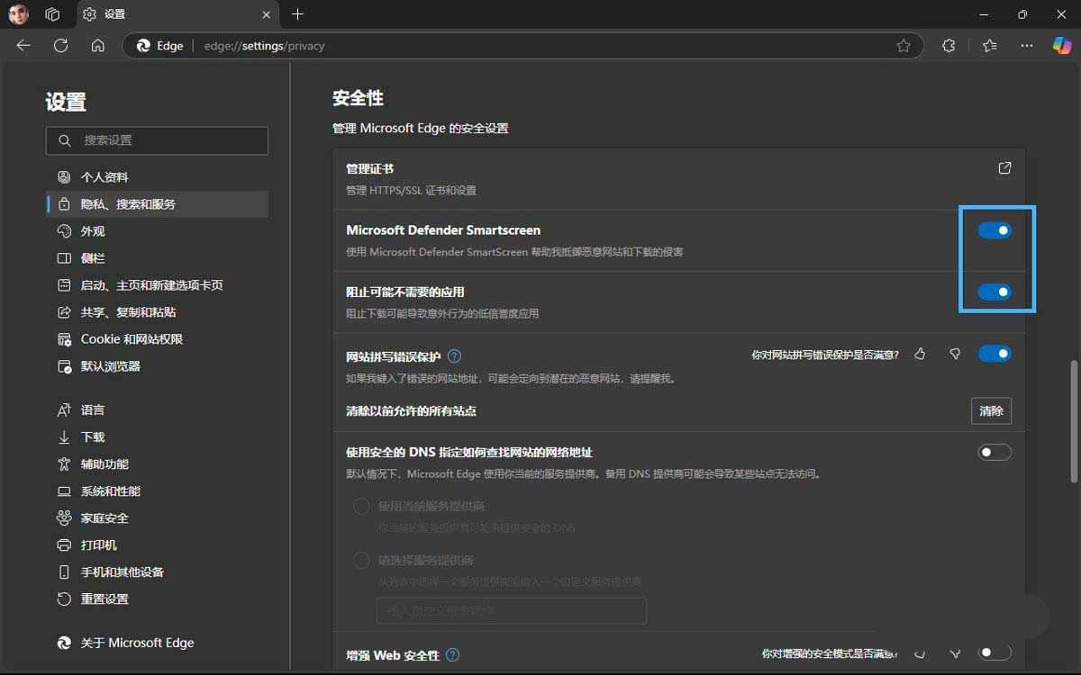Open 管理证书 via the external link icon

pyautogui.click(x=1004, y=168)
